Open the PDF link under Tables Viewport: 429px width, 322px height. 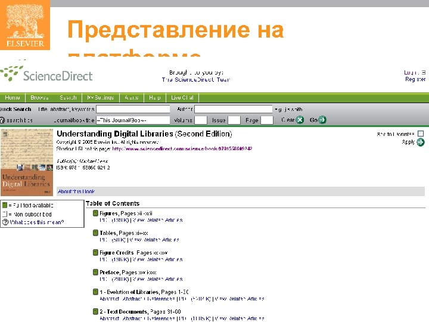pos(113,240)
